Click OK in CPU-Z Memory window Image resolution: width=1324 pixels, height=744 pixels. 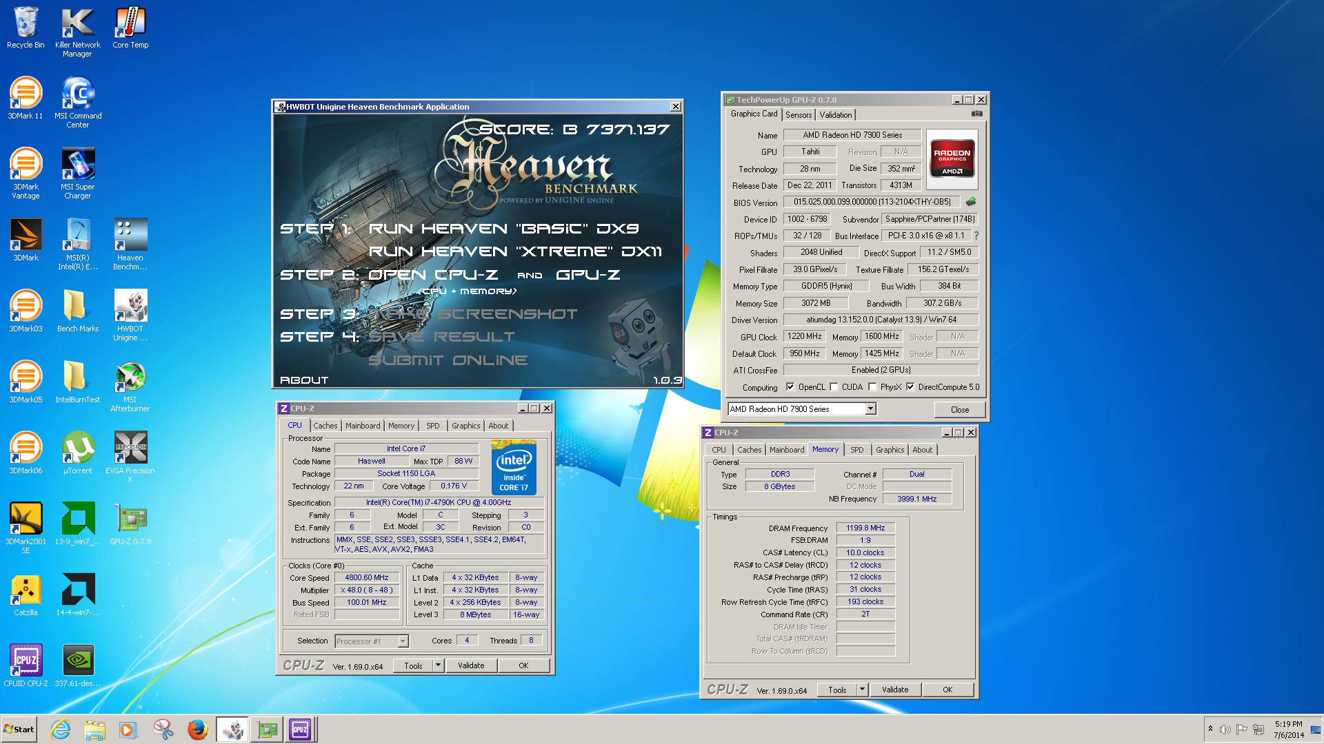947,690
